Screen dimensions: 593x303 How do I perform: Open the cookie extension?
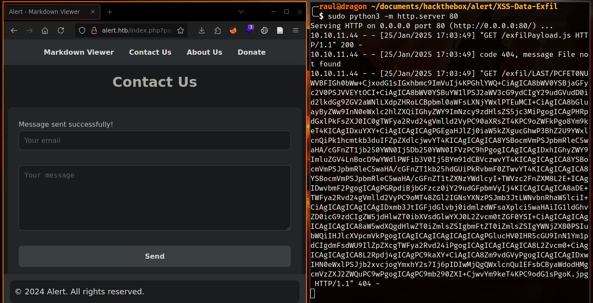tap(264, 30)
